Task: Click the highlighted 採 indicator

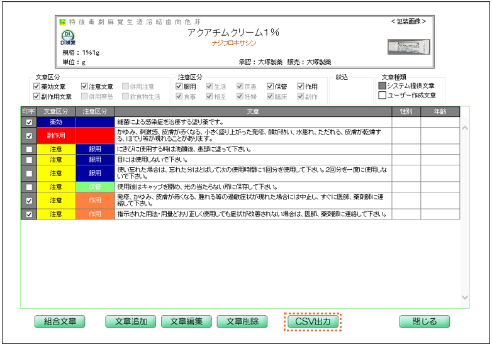Action: point(62,21)
